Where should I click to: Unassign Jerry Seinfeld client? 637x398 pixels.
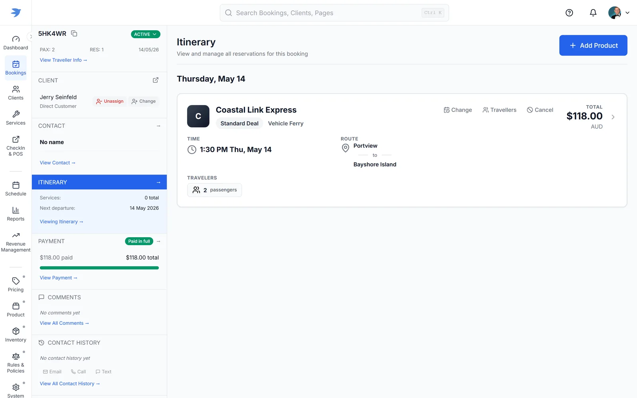[x=110, y=101]
